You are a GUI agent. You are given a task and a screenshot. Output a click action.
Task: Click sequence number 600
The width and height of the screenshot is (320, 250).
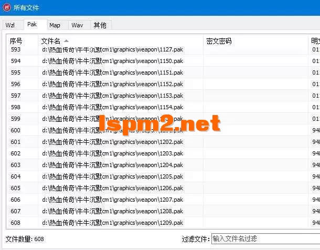pyautogui.click(x=16, y=130)
